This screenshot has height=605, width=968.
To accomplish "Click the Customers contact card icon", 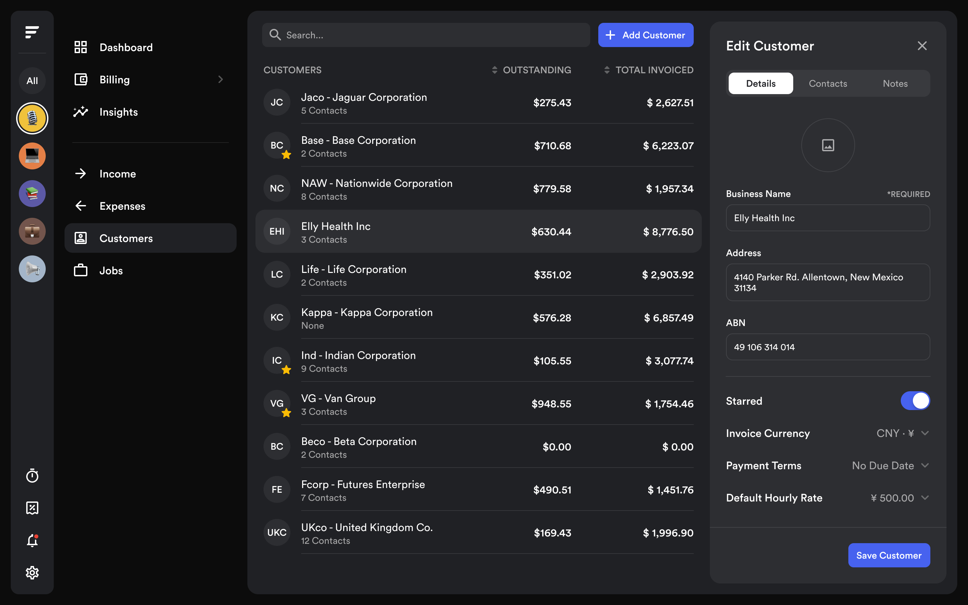I will click(x=80, y=238).
